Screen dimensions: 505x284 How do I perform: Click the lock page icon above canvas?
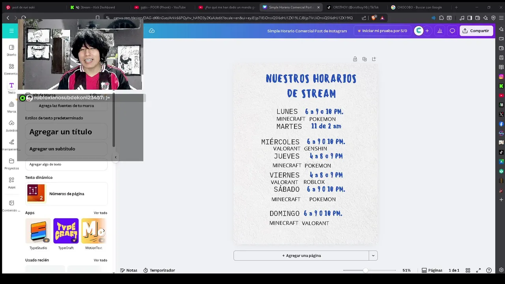pos(355,59)
